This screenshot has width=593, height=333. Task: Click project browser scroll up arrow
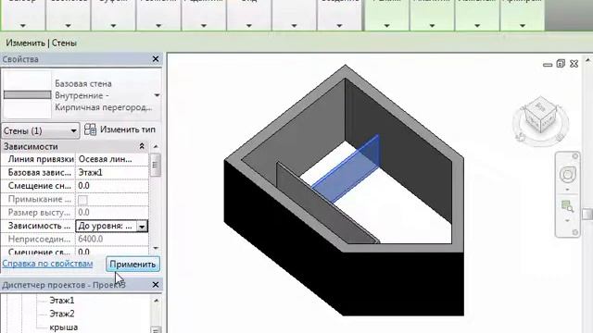tap(156, 301)
